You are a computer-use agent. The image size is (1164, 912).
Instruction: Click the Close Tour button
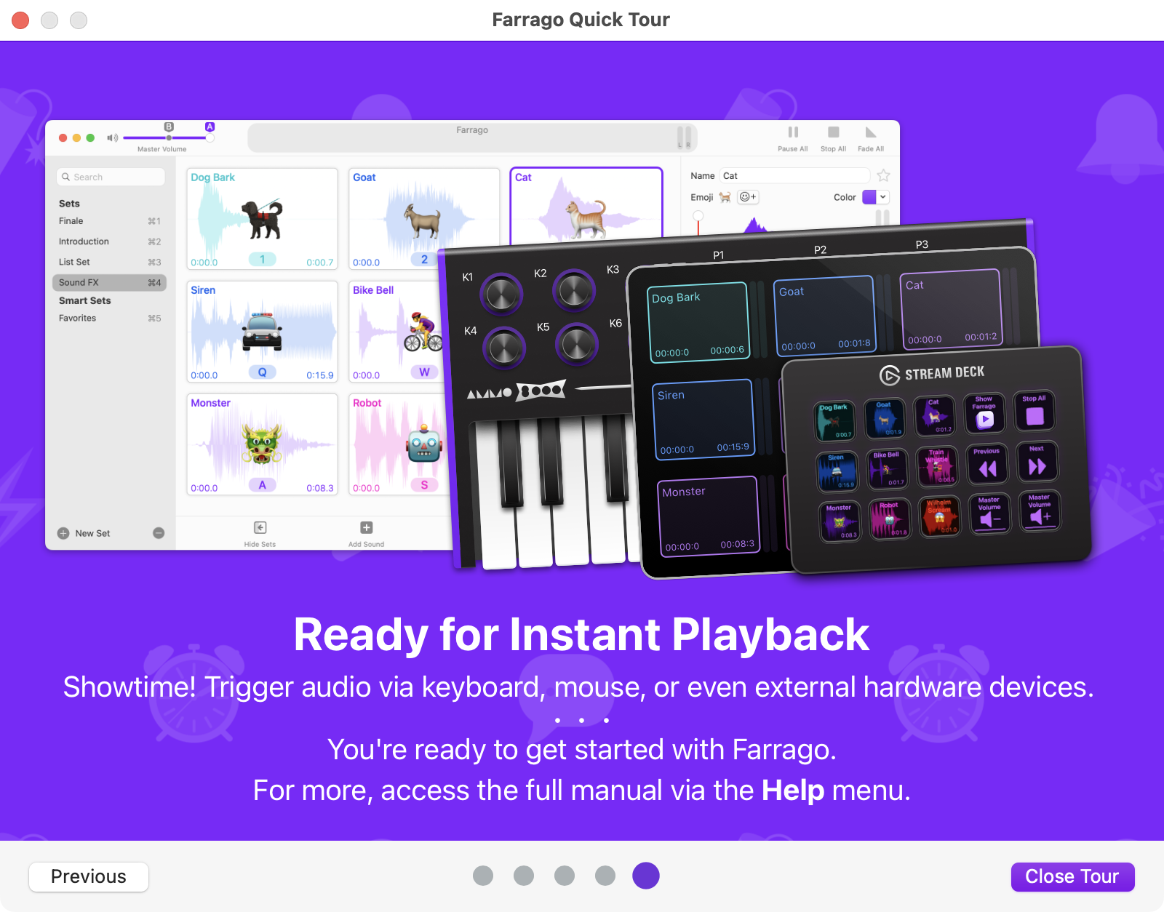tap(1072, 876)
